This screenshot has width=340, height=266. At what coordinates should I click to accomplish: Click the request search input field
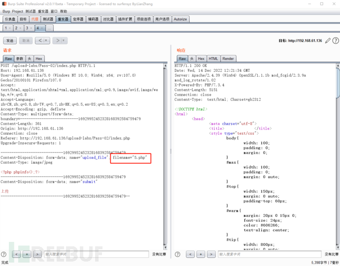click(96, 254)
